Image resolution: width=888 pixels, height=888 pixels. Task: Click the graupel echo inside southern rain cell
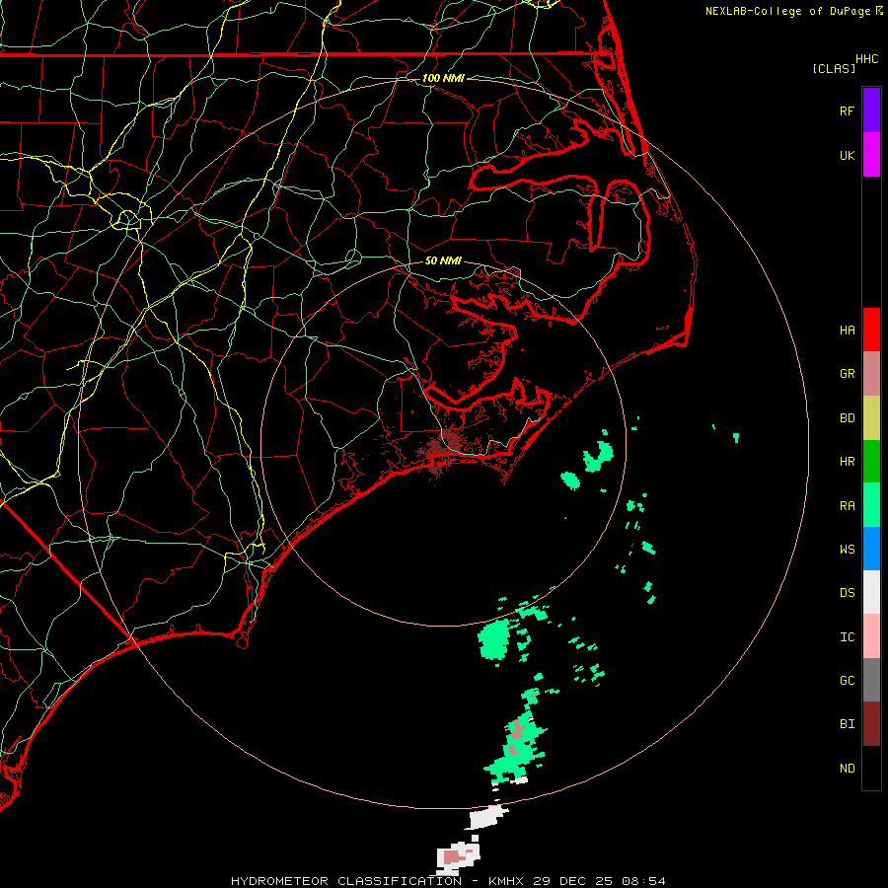pos(516,730)
